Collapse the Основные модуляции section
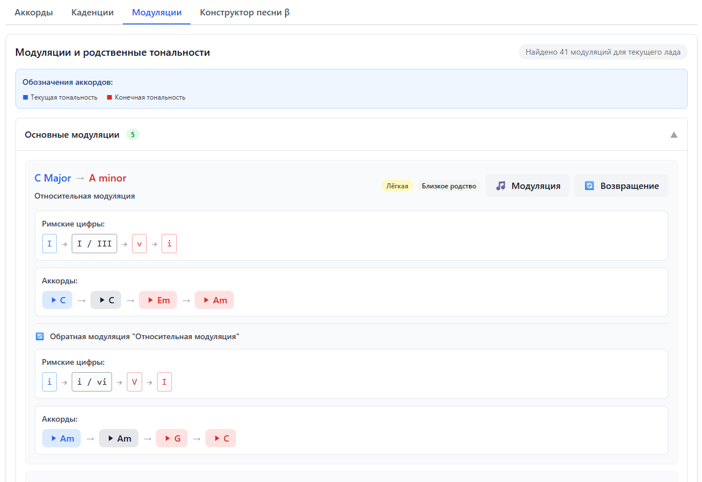 click(674, 135)
